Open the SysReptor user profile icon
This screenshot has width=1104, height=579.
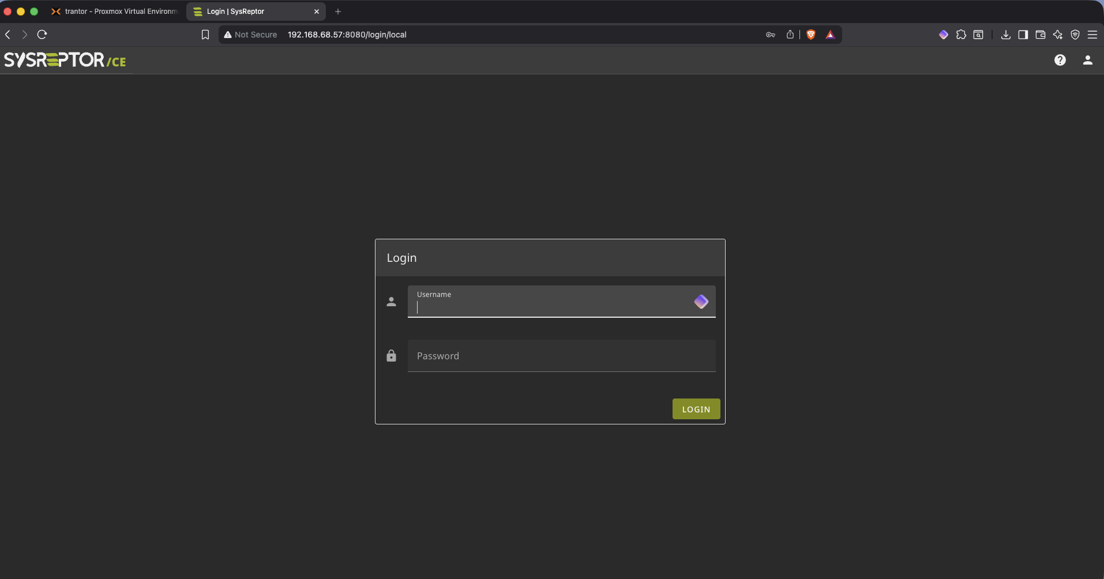[x=1088, y=60]
